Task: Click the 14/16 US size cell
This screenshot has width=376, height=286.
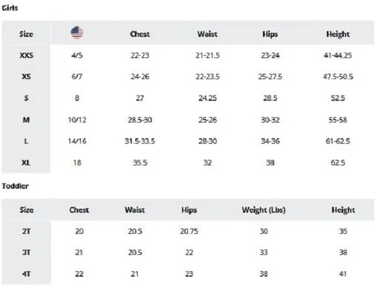Action: tap(77, 141)
